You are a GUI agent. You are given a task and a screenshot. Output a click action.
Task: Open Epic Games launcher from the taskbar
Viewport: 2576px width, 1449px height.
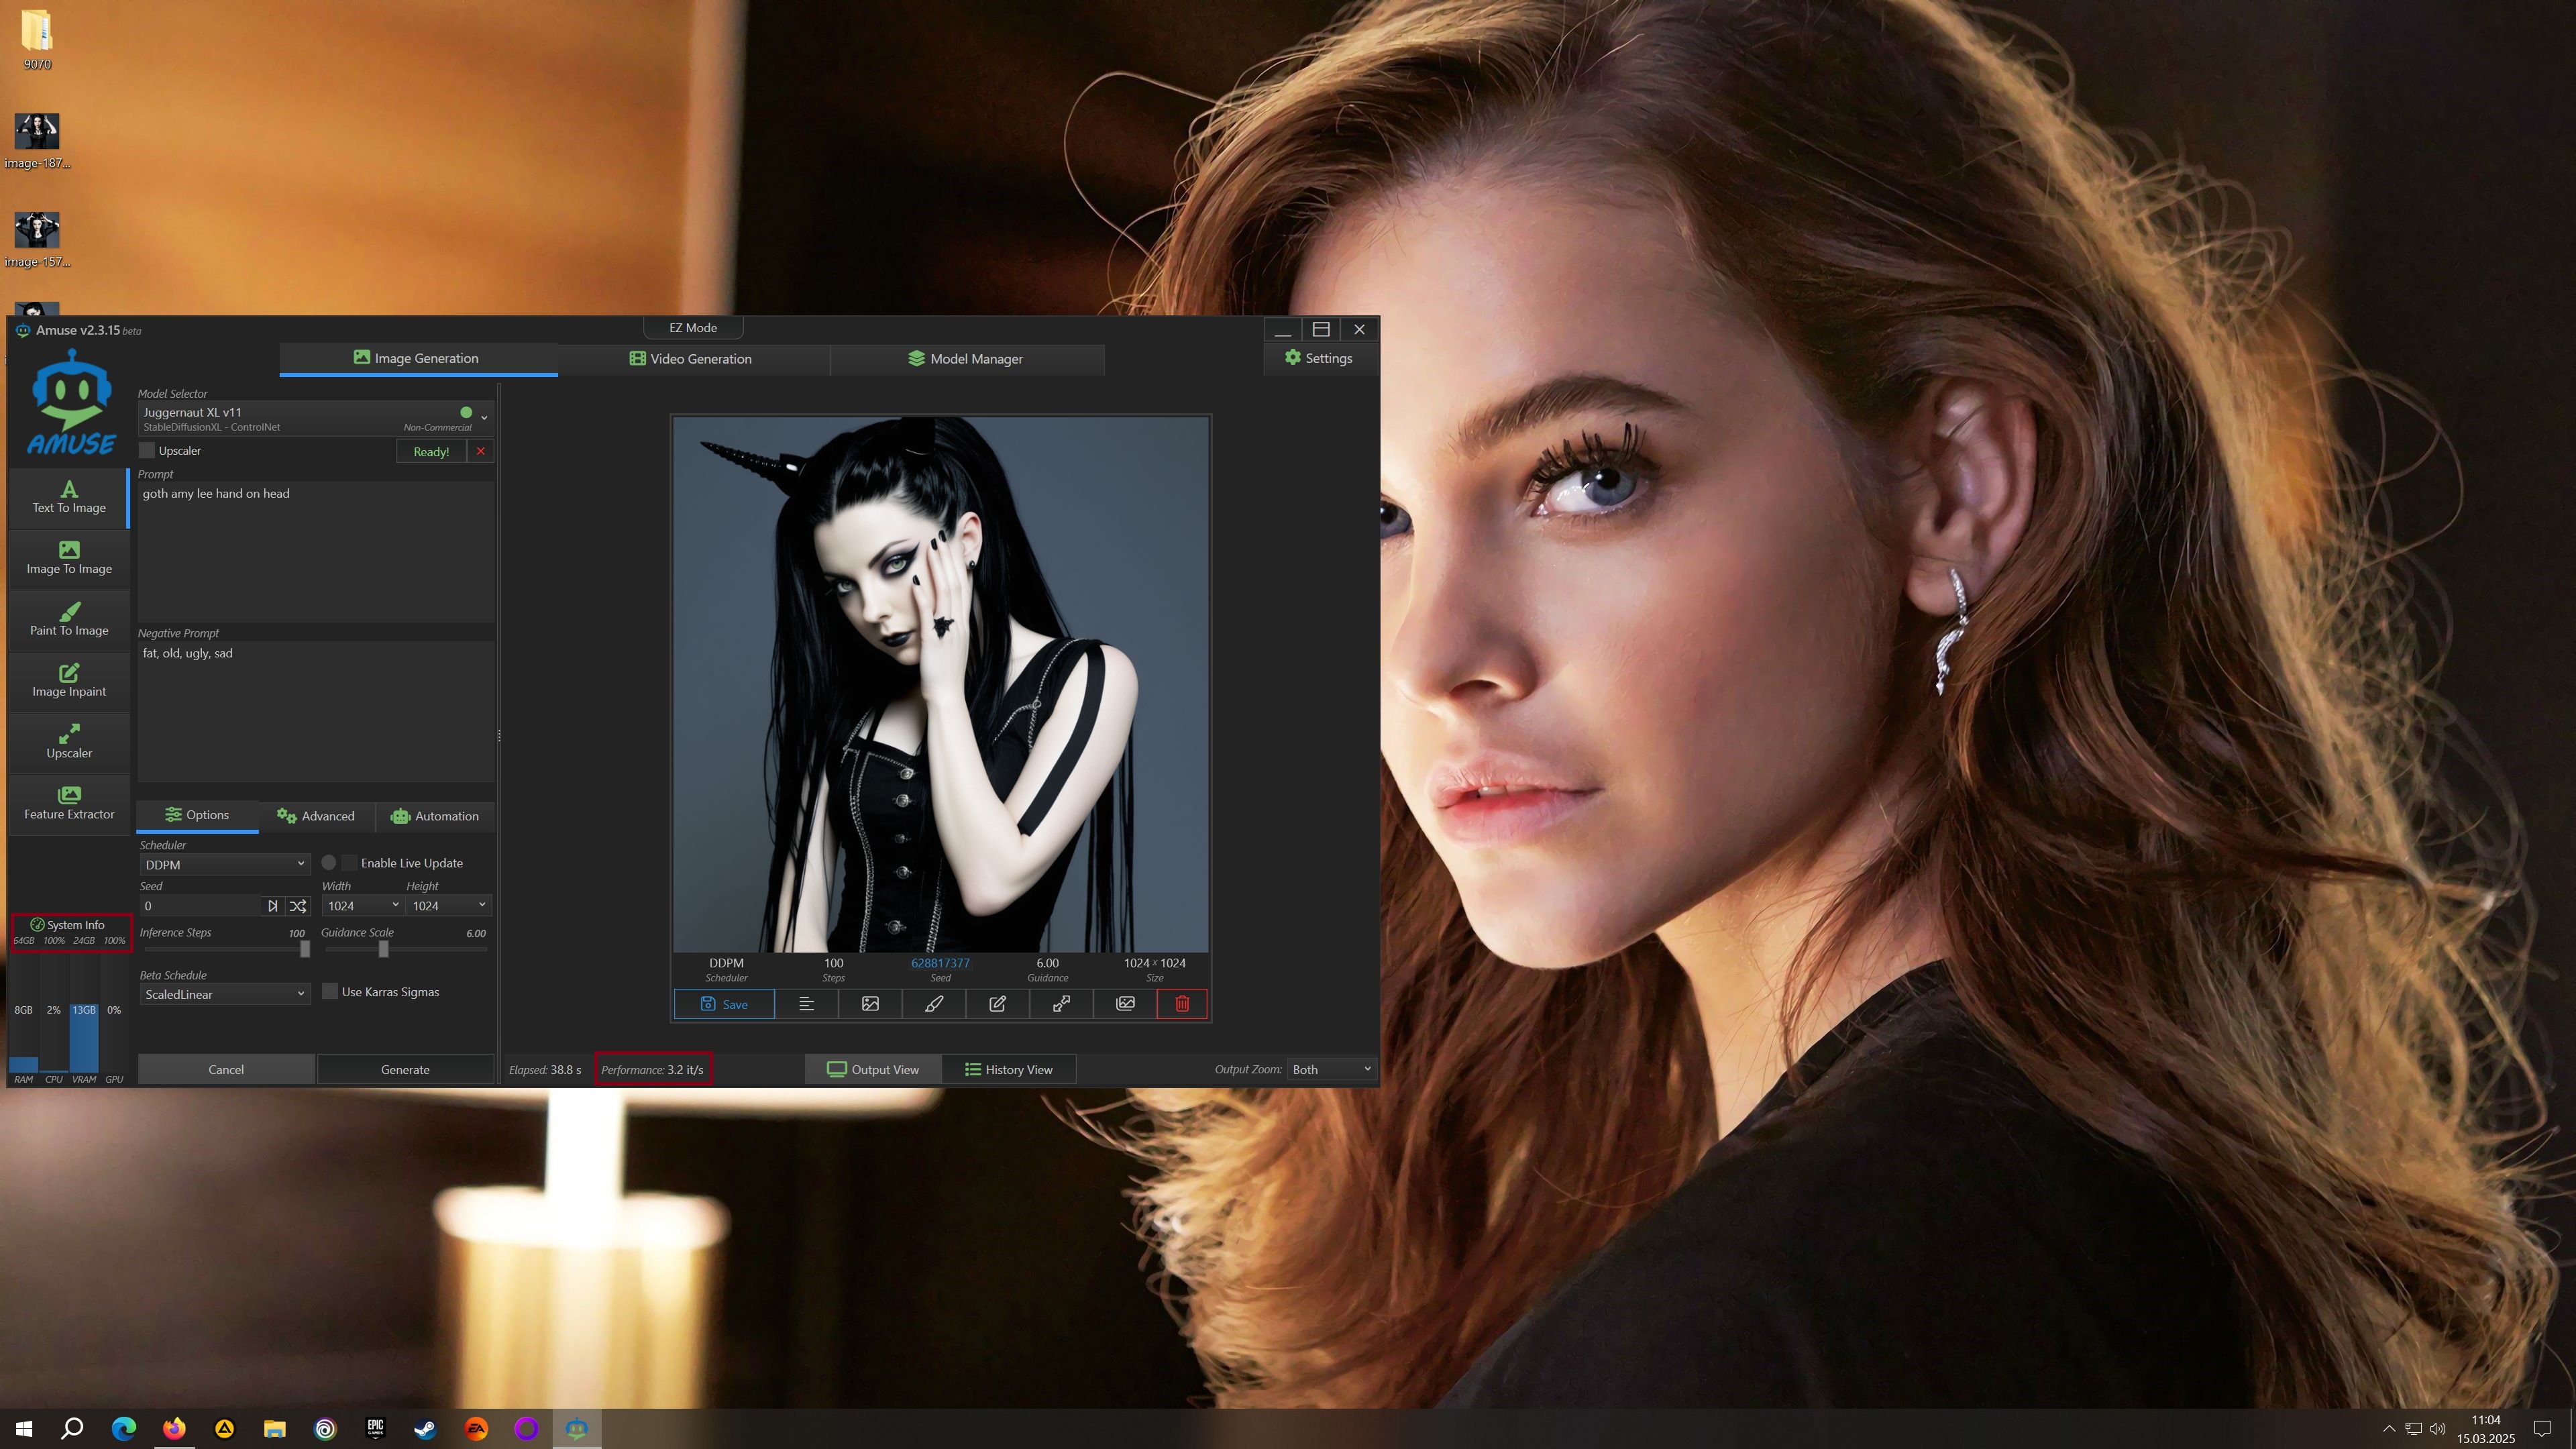pyautogui.click(x=376, y=1428)
